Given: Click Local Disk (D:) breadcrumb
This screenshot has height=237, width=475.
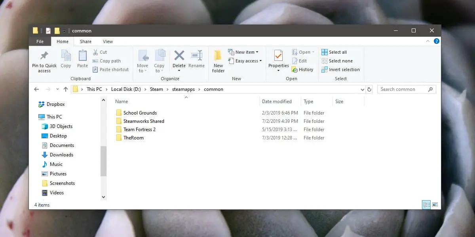Looking at the screenshot, I should point(126,89).
